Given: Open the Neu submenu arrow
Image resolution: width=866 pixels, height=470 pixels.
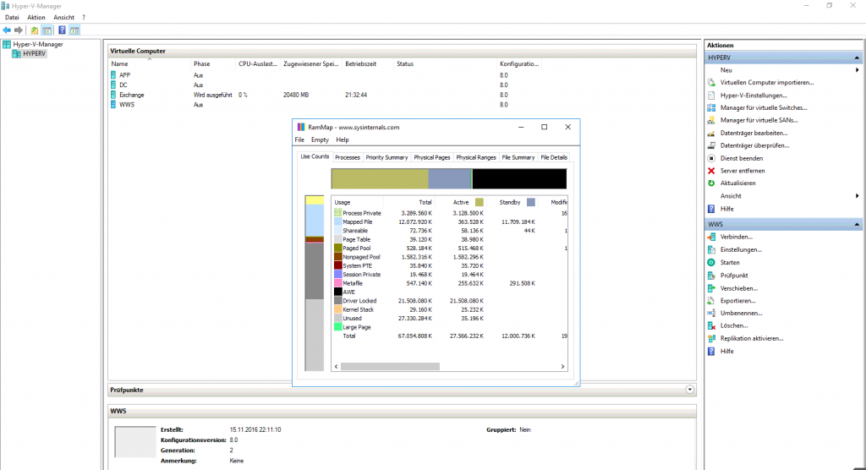Looking at the screenshot, I should tap(858, 70).
